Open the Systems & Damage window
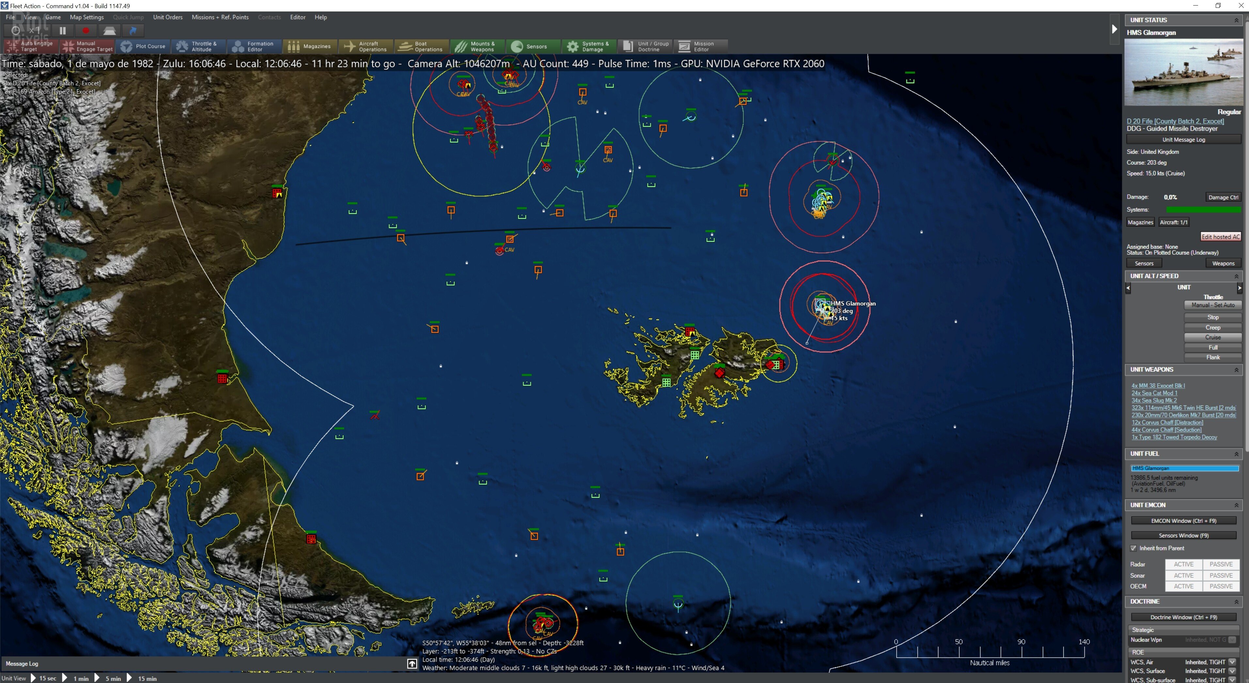Viewport: 1249px width, 683px height. click(589, 46)
